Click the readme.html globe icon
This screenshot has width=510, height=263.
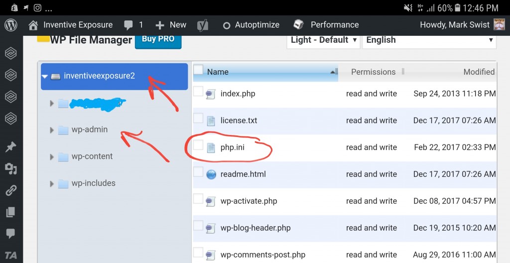tap(211, 174)
